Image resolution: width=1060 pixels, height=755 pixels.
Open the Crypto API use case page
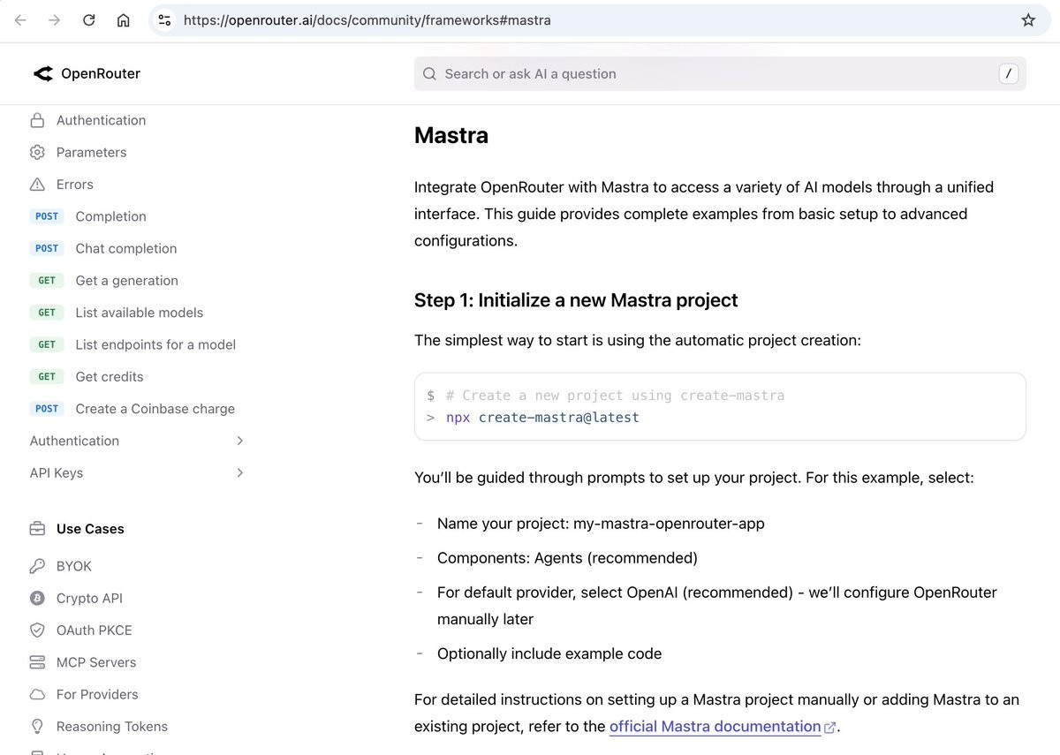tap(89, 598)
